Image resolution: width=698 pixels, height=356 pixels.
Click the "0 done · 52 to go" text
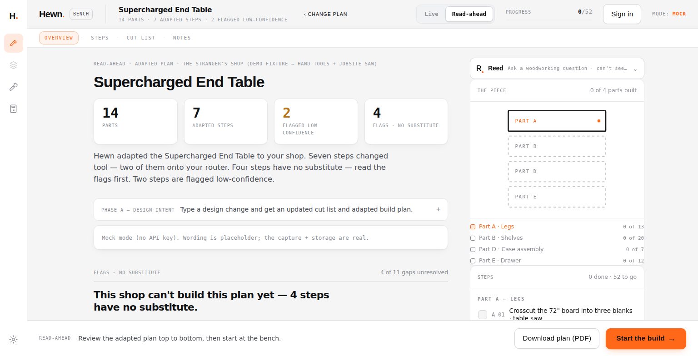pos(613,277)
